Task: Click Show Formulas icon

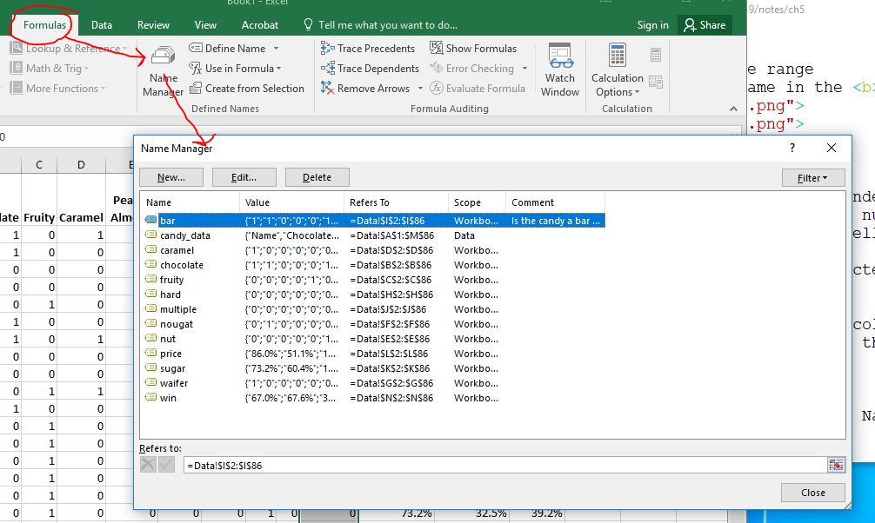Action: (437, 49)
